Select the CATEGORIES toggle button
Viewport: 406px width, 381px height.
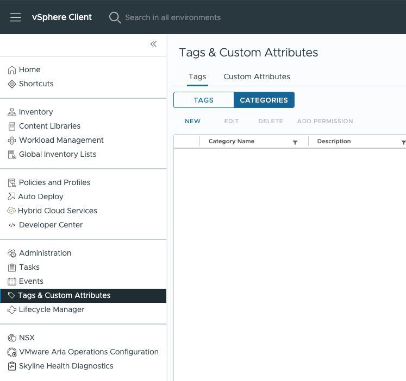[264, 100]
